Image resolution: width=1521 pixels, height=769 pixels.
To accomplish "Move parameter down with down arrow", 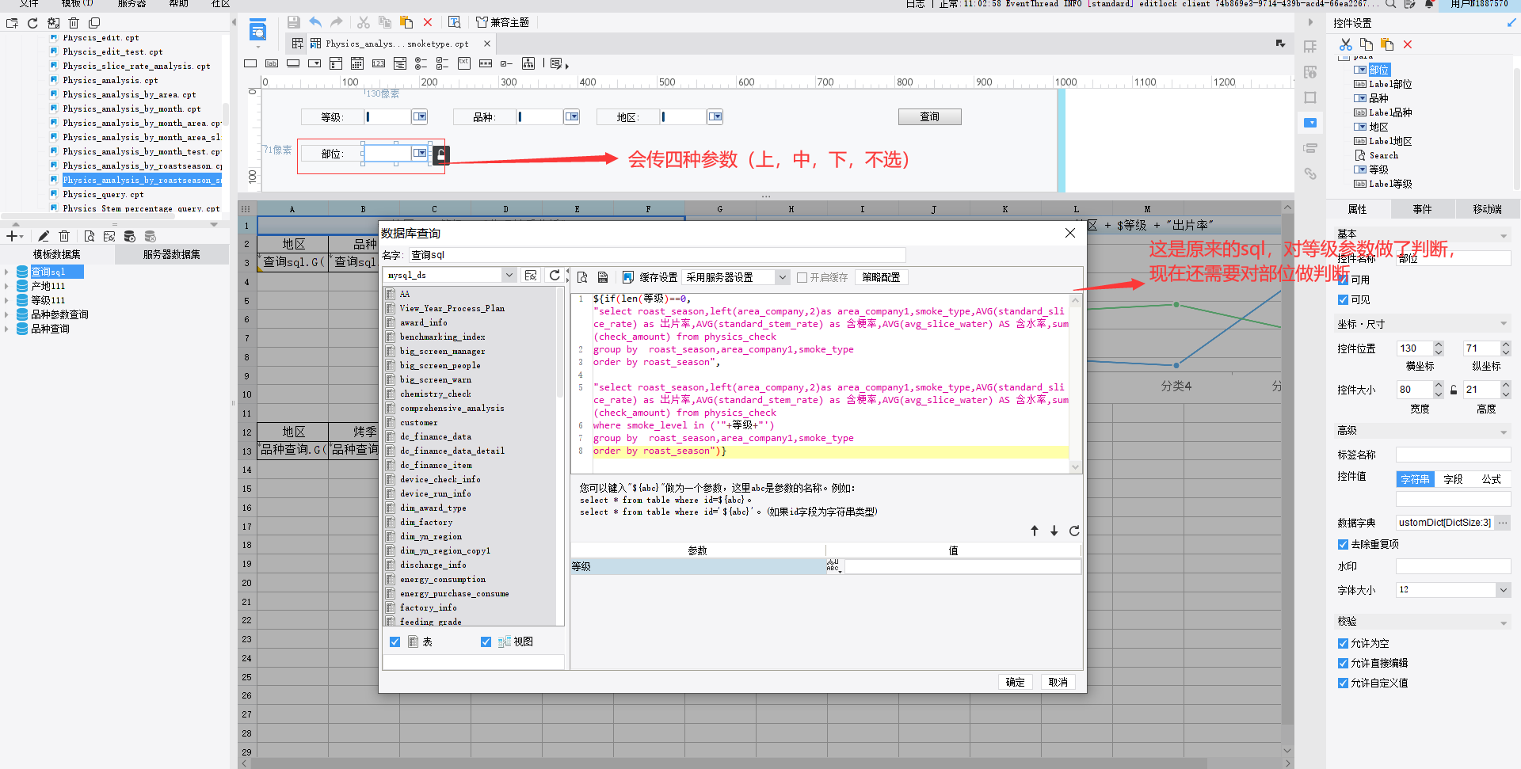I will coord(1054,531).
